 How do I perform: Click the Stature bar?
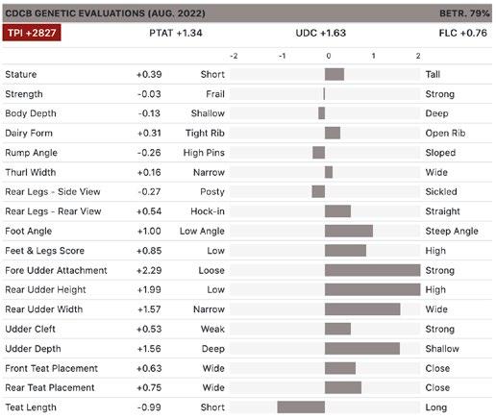335,74
